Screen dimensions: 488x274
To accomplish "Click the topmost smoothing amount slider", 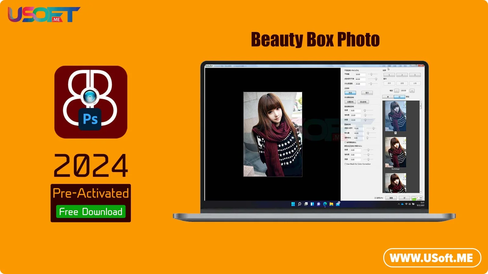I will tap(371, 74).
